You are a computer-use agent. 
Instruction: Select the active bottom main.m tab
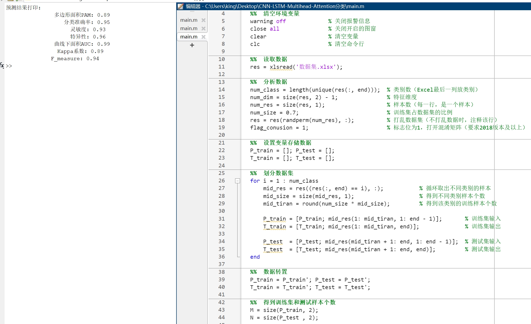189,37
